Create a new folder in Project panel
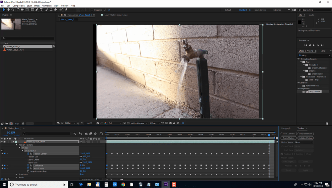This screenshot has height=188, width=332. click(7, 124)
